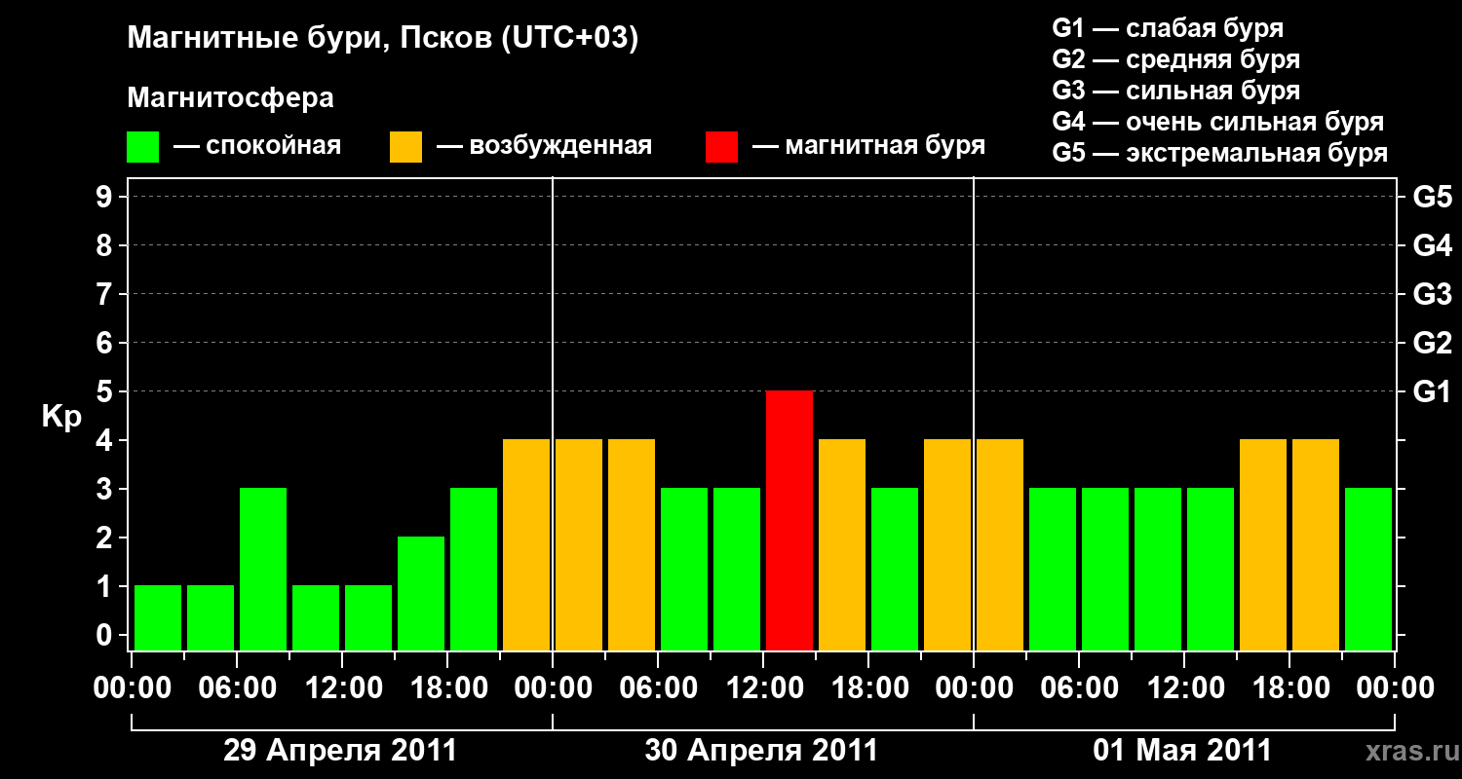Click the 'G4 — очень сильная буря' description

tap(1217, 122)
